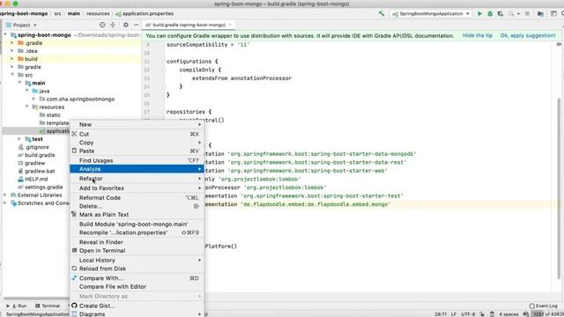Click the GitHub icon beside Create Gist

pos(74,306)
